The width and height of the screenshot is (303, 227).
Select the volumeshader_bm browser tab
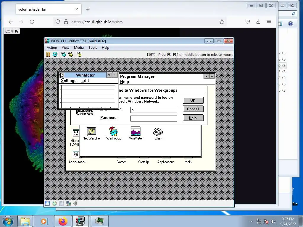pos(49,9)
